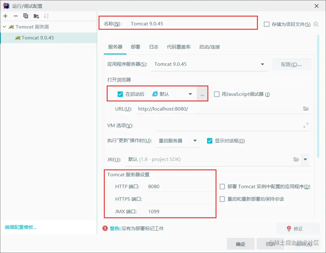Open project file storage gear settings
Image resolution: width=326 pixels, height=253 pixels.
(316, 24)
